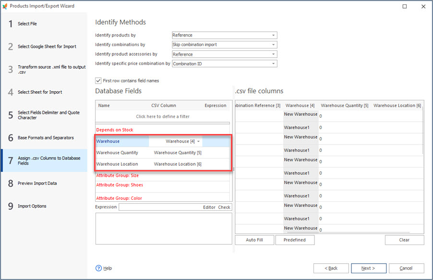Click the Auto Fill button
Viewport: 433px width, 280px height.
[x=254, y=240]
